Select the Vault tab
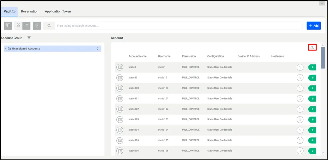This screenshot has height=160, width=328. [9, 11]
